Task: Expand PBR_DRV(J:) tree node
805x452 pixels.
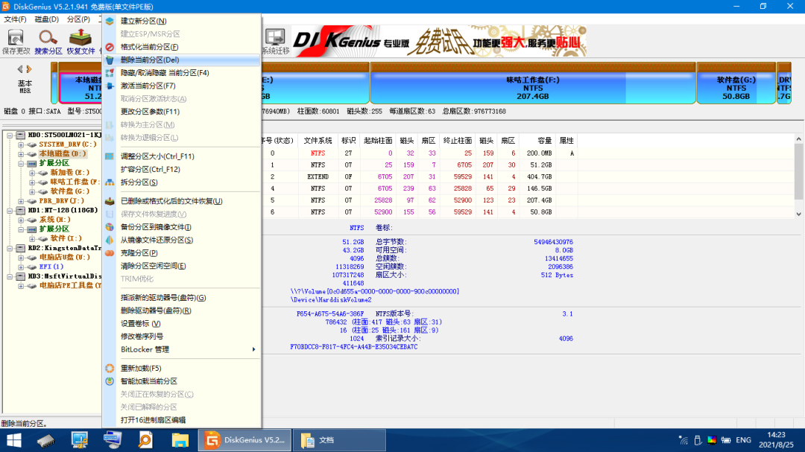Action: pyautogui.click(x=21, y=201)
